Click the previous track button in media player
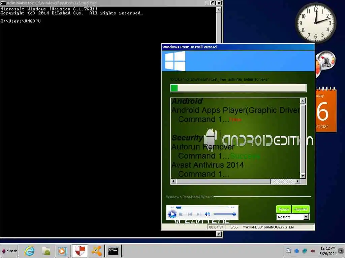Viewport: 345px width, 258px height. point(190,214)
